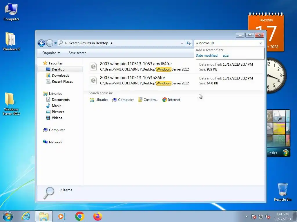Click inside the 'windows 10' search field

tap(226, 43)
